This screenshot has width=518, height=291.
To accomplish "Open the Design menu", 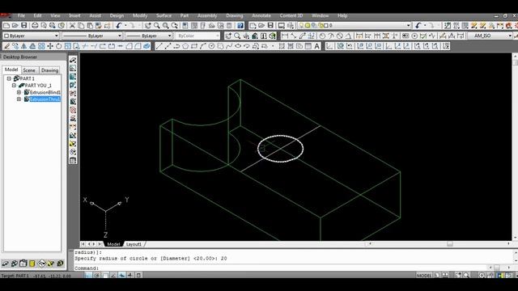I will (117, 15).
